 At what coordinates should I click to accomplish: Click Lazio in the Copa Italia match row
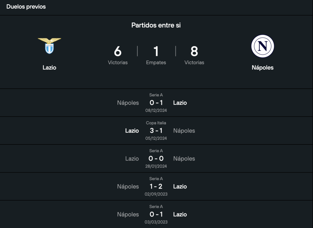click(132, 131)
